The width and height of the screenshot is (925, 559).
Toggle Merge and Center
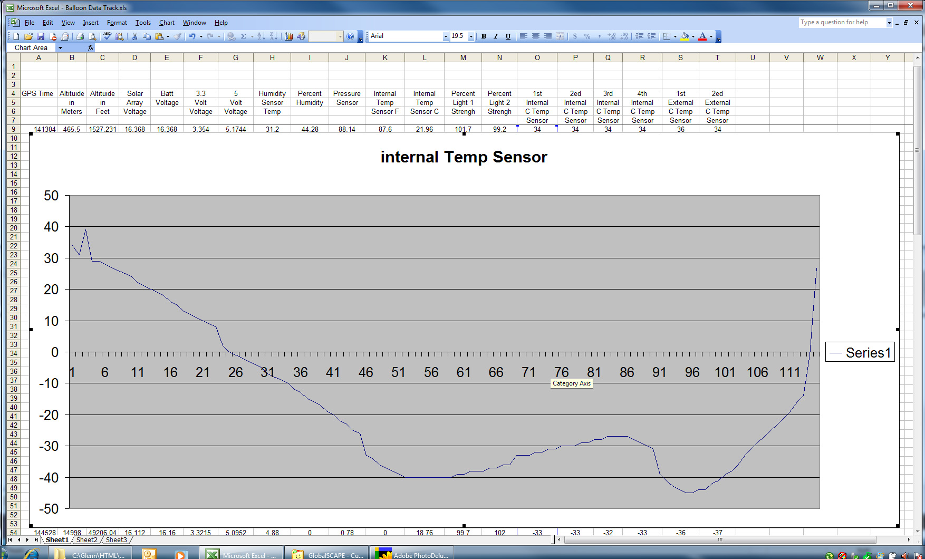coord(560,36)
